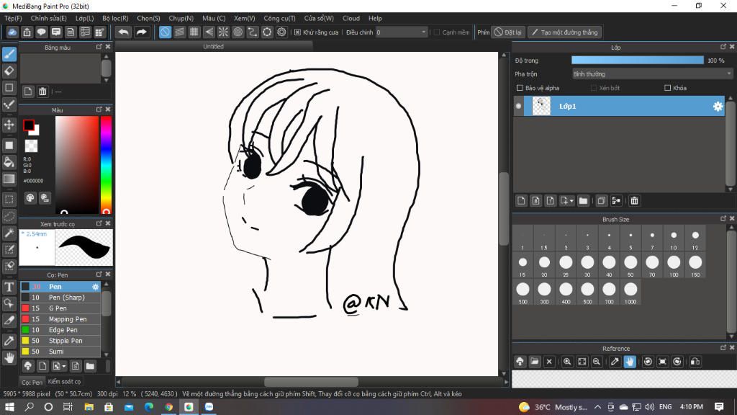Delete layer with trash icon in Lớp panel
Screen dimensions: 737x415
click(x=634, y=200)
